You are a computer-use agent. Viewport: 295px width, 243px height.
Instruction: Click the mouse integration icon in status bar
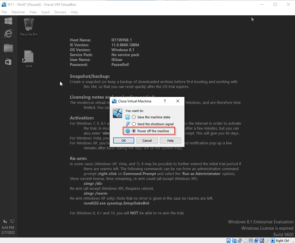tap(267, 240)
